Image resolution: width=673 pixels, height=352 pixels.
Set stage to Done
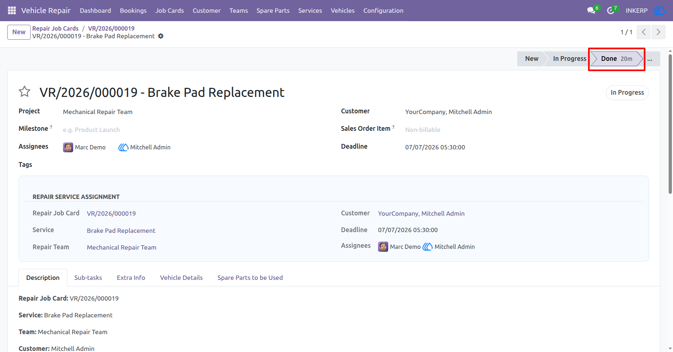click(617, 59)
